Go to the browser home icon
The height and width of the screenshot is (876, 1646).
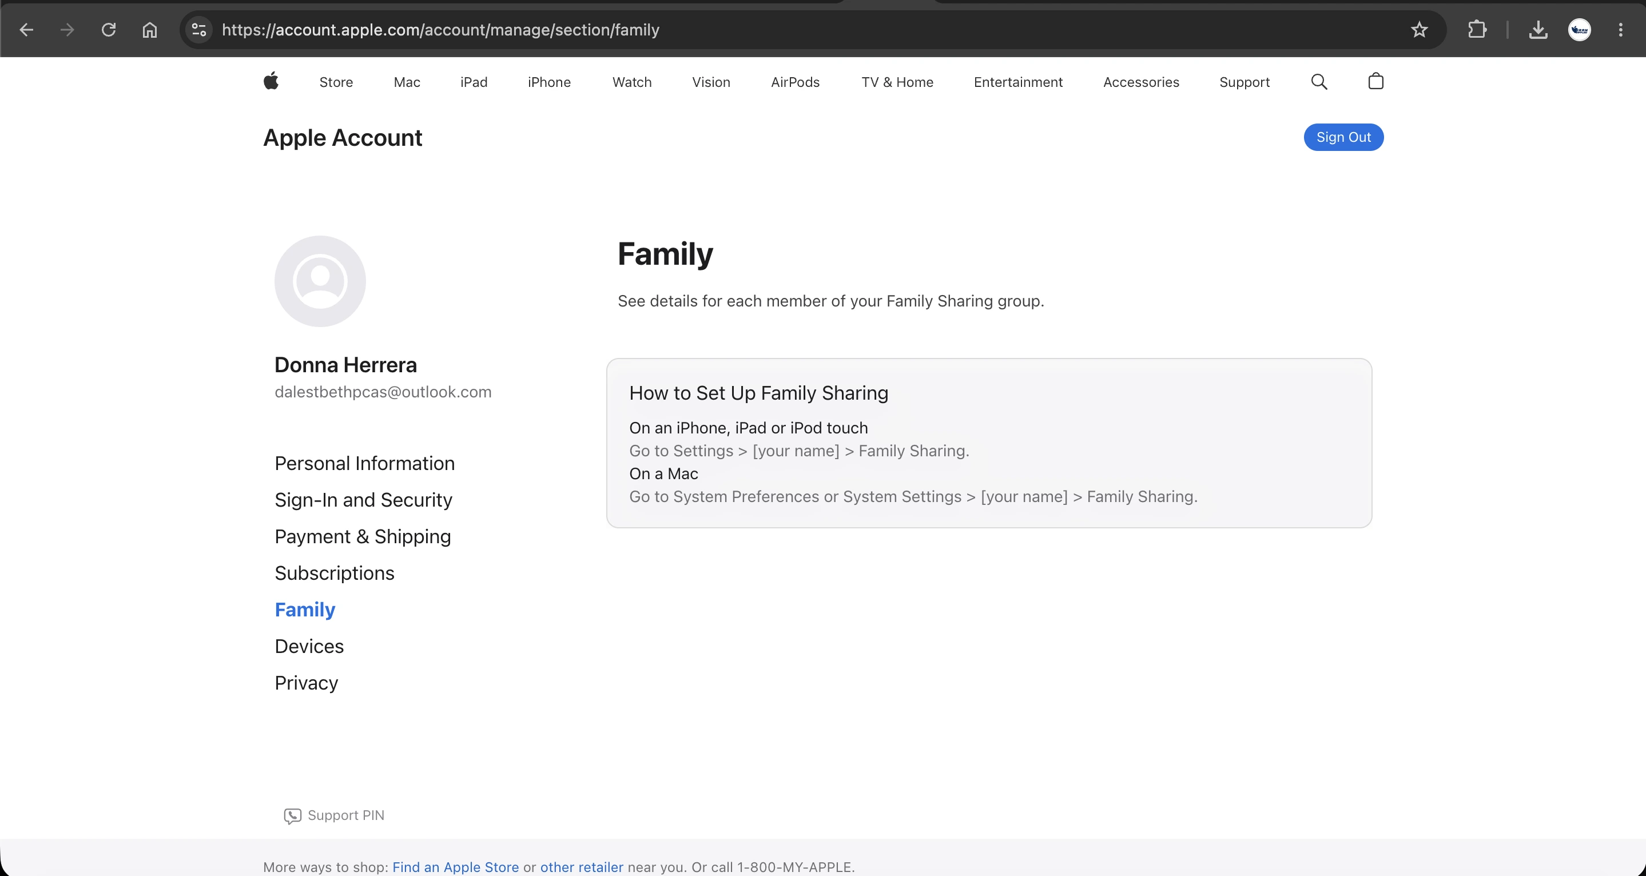pyautogui.click(x=149, y=29)
